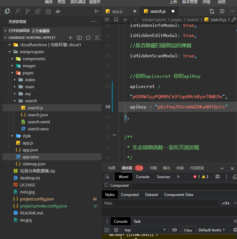This screenshot has height=239, width=237.
Task: Switch to the Console devtools tab
Action: click(142, 177)
